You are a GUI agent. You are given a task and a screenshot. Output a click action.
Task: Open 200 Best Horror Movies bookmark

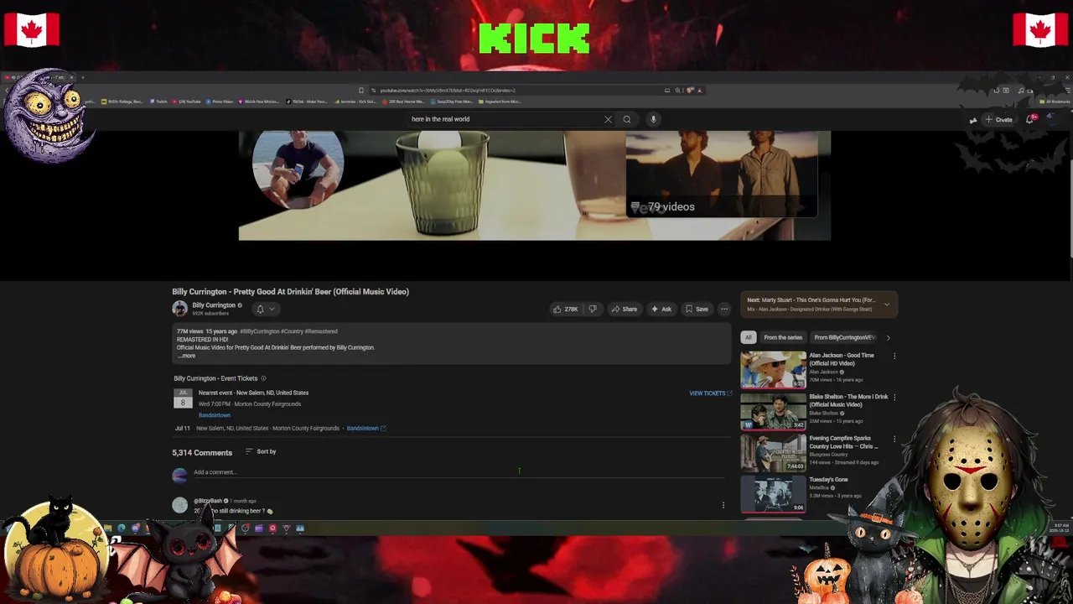click(405, 102)
